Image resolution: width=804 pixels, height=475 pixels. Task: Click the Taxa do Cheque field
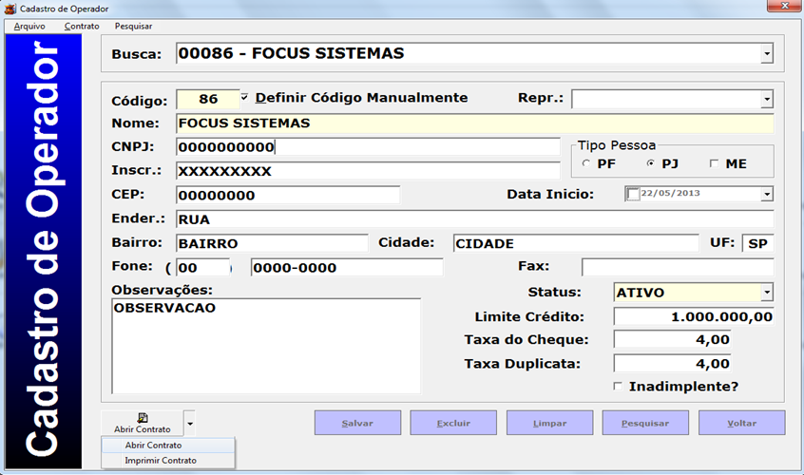pyautogui.click(x=672, y=340)
